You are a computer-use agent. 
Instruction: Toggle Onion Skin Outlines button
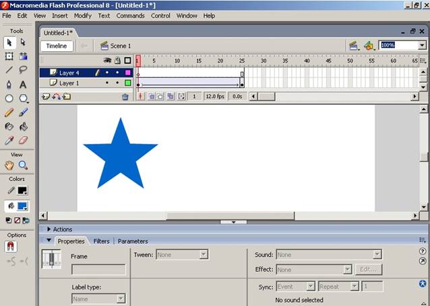click(x=160, y=96)
